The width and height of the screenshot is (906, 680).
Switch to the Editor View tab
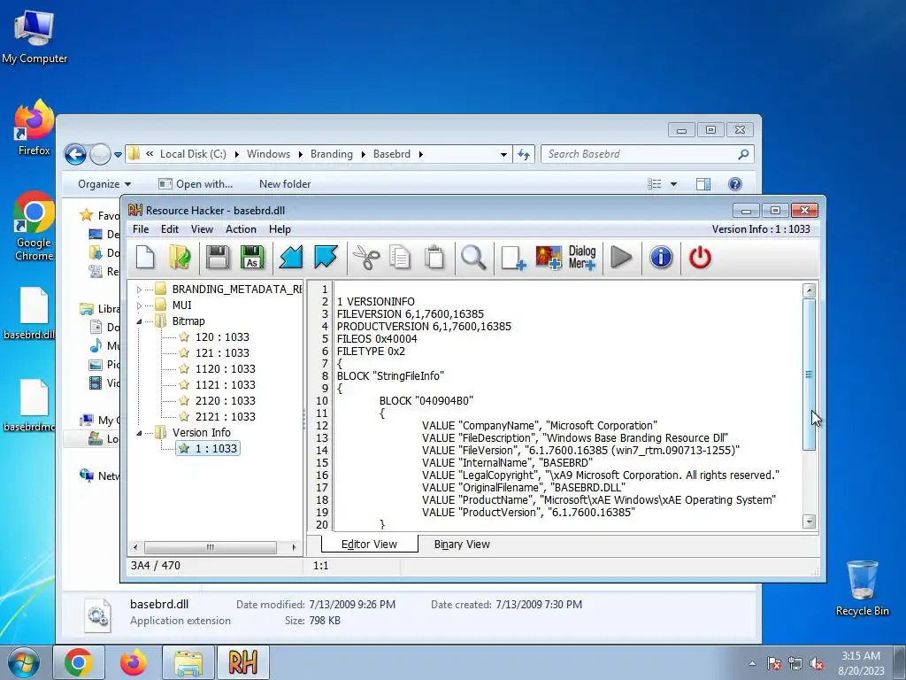[369, 545]
